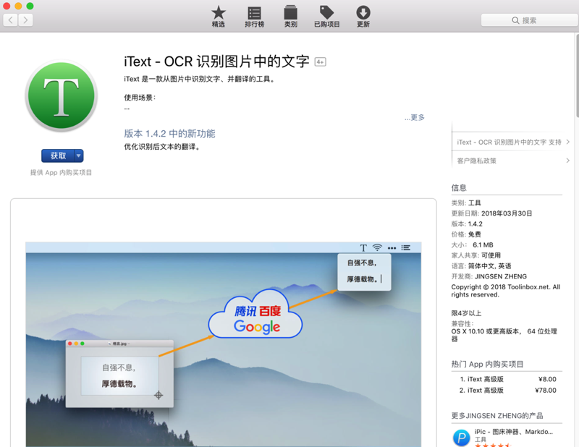Click 提供 App 内购买项目 label
579x447 pixels.
[61, 172]
